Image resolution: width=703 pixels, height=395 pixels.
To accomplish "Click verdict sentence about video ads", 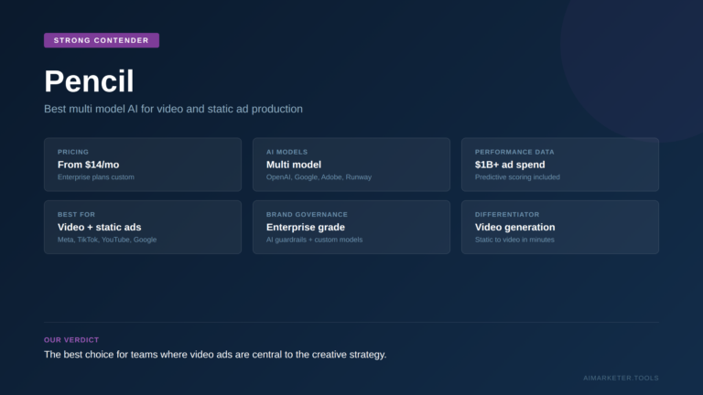I will tap(215, 355).
